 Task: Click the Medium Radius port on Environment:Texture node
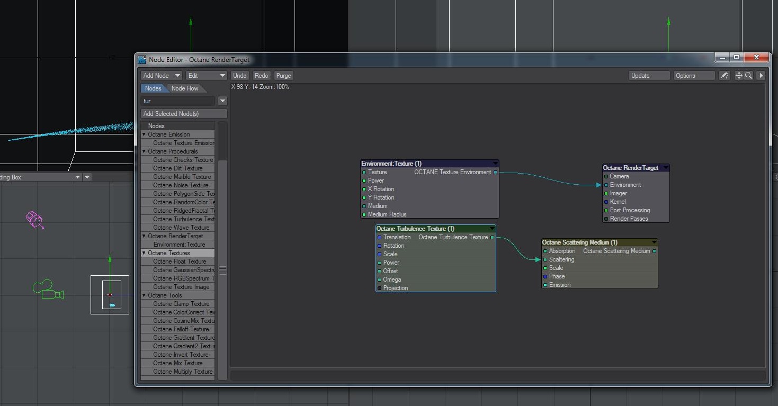364,214
